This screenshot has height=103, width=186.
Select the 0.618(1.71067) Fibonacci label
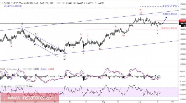pyautogui.click(x=170, y=6)
